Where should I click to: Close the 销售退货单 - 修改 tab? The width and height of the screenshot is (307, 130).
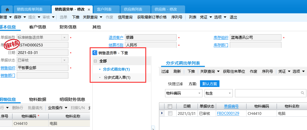coord(89,10)
